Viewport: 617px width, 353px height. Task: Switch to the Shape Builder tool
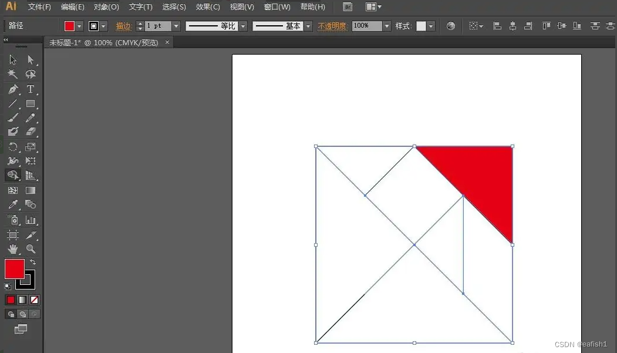click(x=12, y=175)
